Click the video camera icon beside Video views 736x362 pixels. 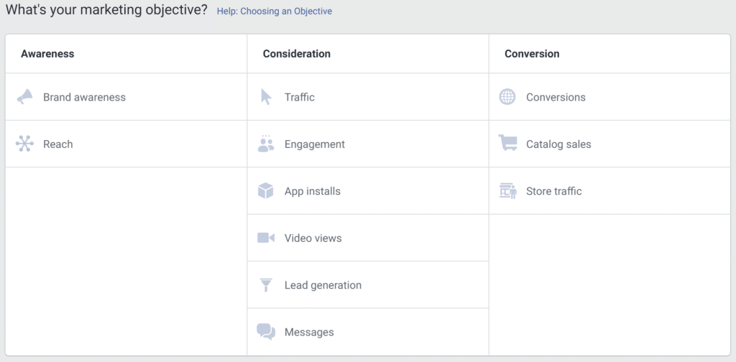[266, 238]
